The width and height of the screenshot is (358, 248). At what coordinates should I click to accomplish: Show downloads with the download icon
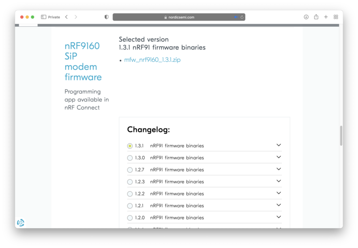point(306,17)
